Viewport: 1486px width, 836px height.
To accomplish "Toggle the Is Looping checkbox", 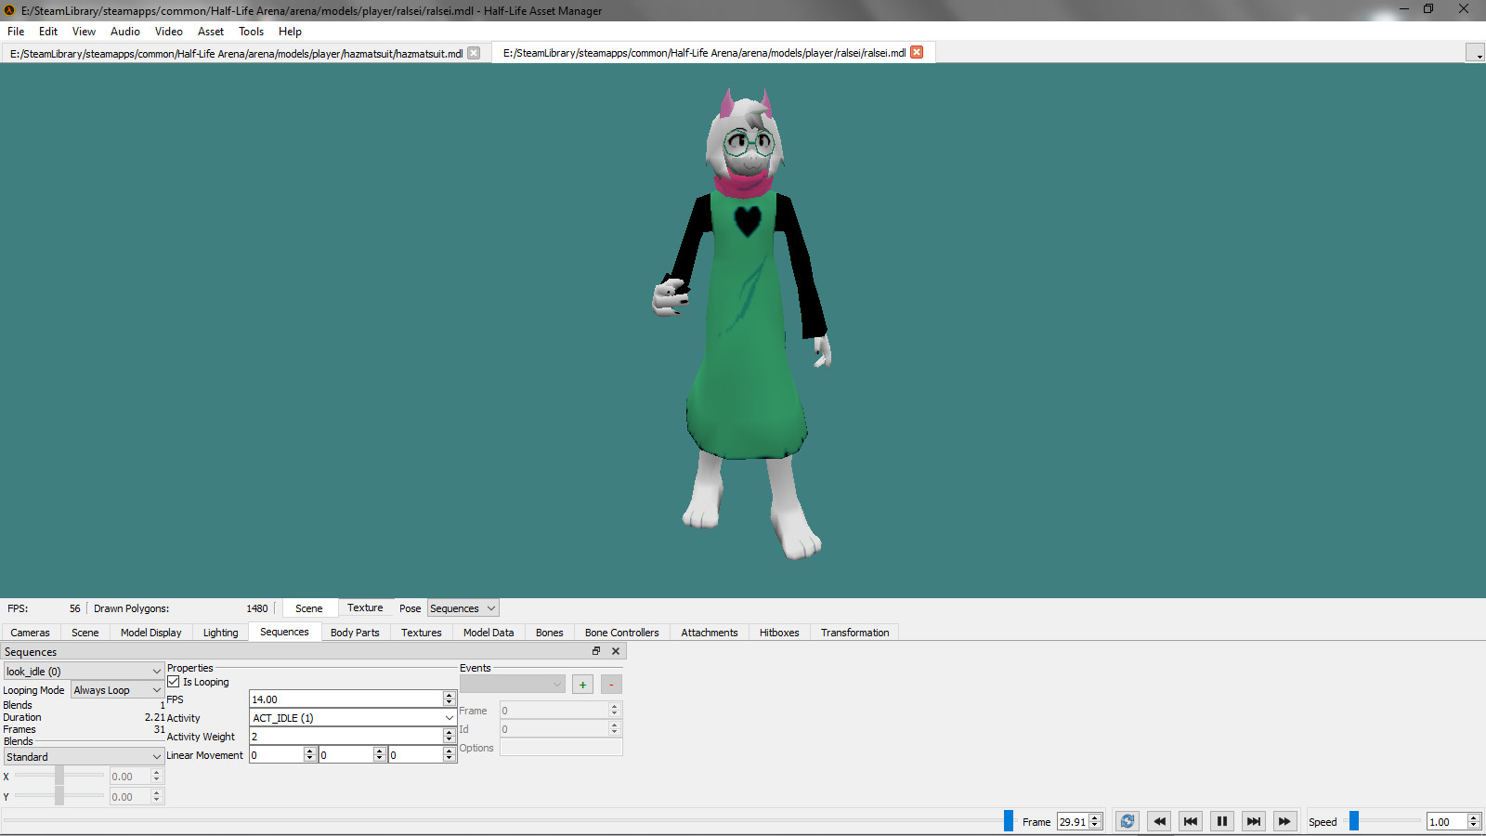I will (174, 682).
